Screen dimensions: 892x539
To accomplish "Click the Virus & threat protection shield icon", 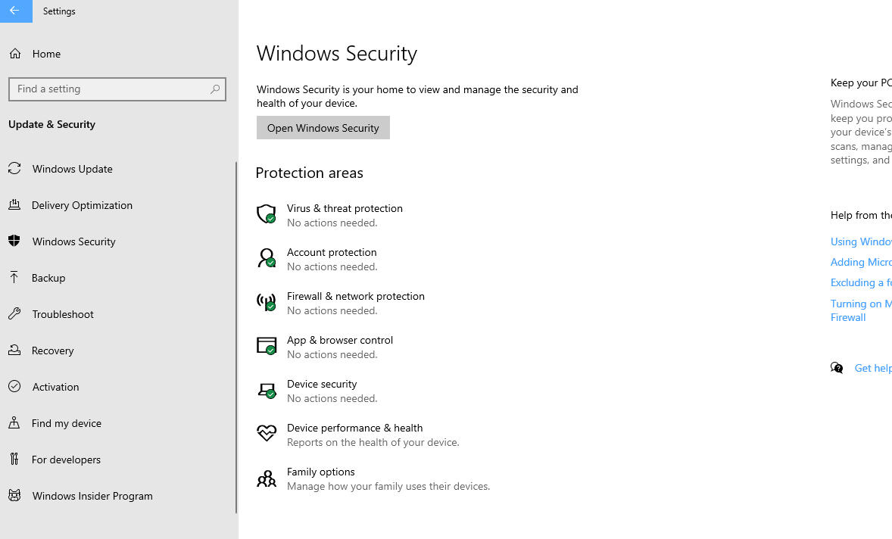I will (x=266, y=214).
